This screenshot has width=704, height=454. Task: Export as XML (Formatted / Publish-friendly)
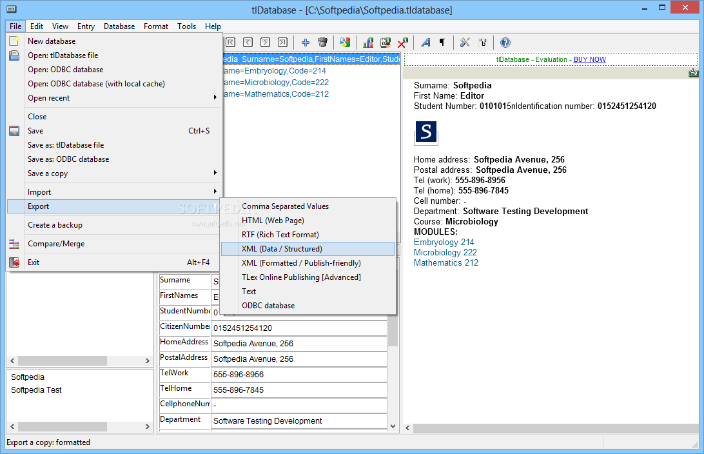(308, 263)
